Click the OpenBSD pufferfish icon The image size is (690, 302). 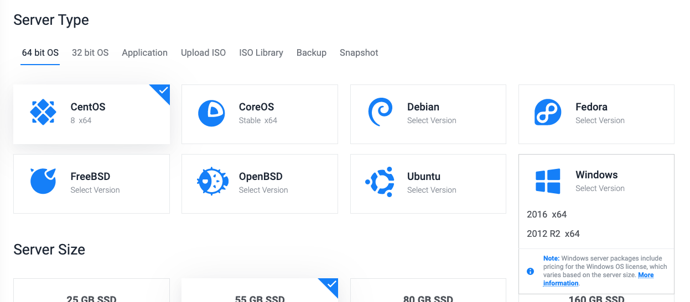point(213,181)
